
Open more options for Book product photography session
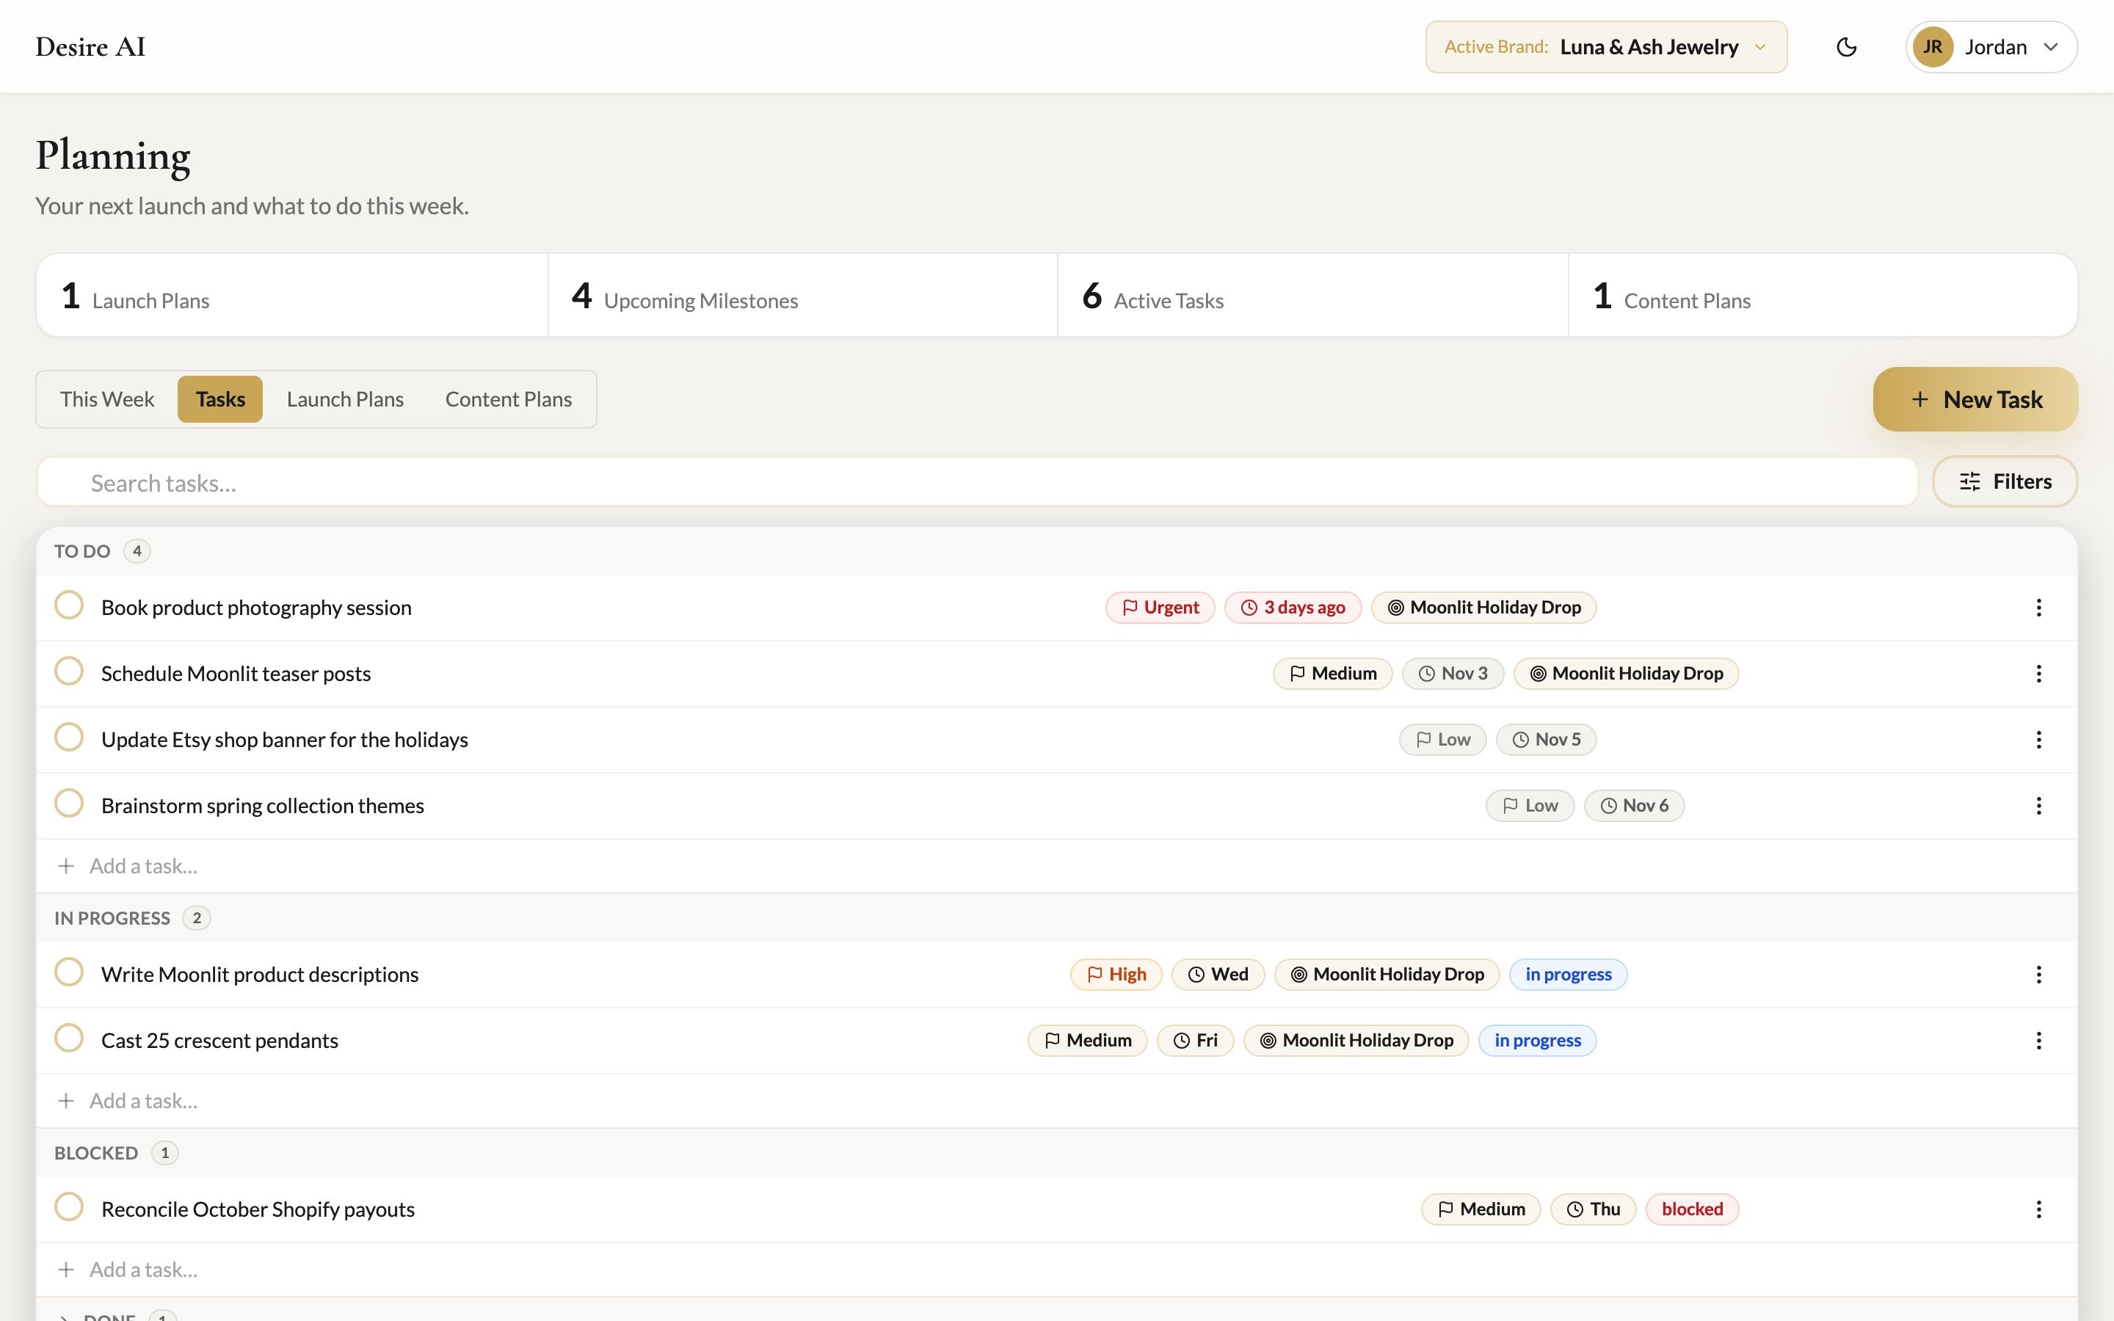tap(2038, 607)
